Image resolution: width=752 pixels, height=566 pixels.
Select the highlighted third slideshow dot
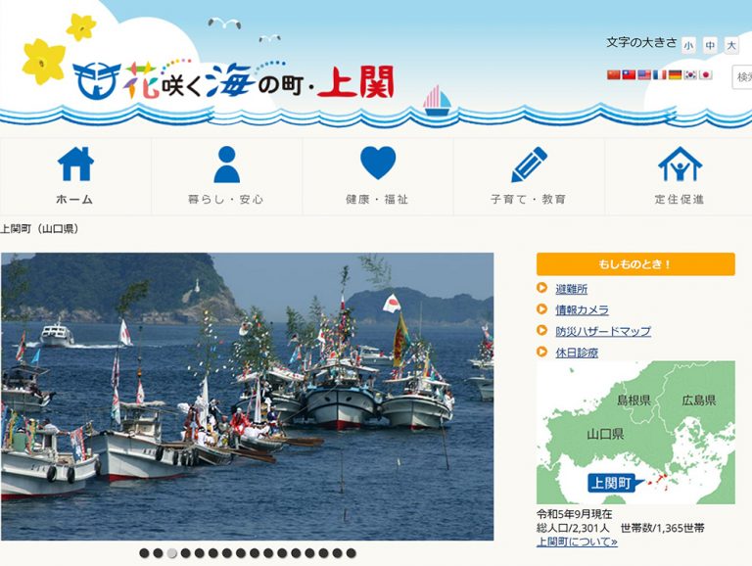[x=171, y=553]
